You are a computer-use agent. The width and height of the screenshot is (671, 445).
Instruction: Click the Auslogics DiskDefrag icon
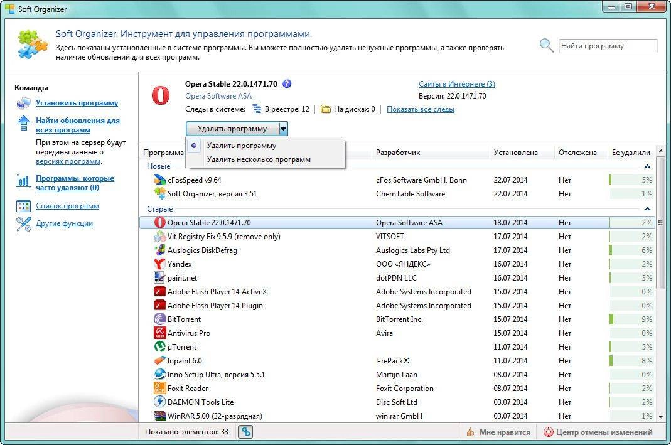159,250
